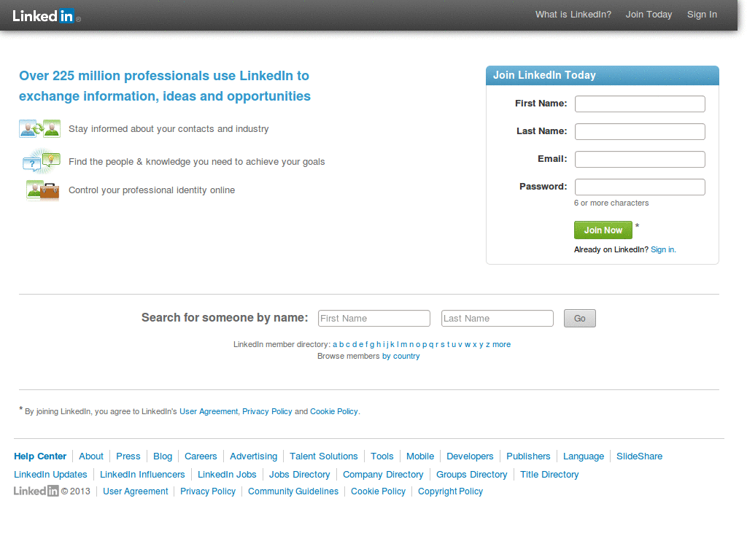Click '6 or more characters' hint text
The height and width of the screenshot is (560, 747).
[x=611, y=203]
